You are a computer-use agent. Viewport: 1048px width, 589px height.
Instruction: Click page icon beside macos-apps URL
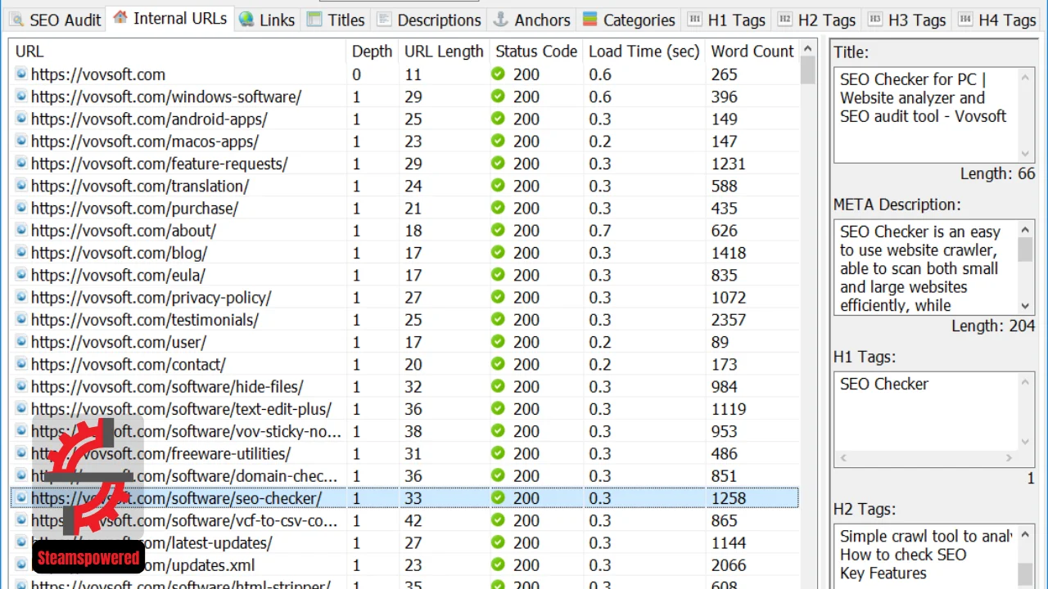coord(21,142)
